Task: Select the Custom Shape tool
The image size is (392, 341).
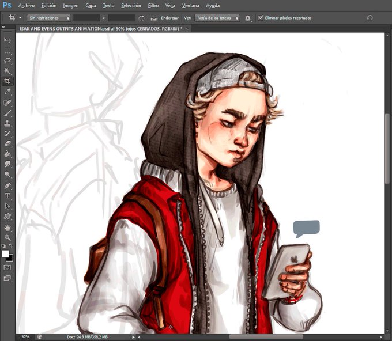Action: (7, 216)
